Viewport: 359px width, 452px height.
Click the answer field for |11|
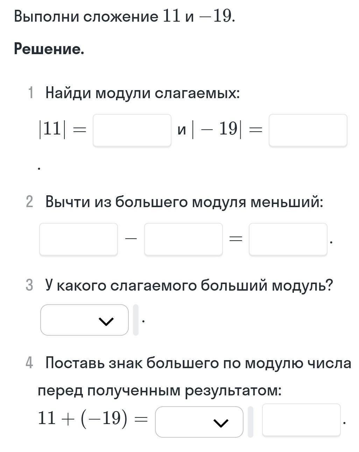pos(132,130)
